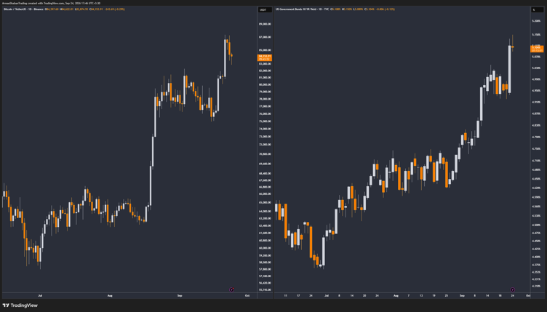Click the 17 date label on the yield chart
Screen dimensions: 547x312
[x=298, y=295]
